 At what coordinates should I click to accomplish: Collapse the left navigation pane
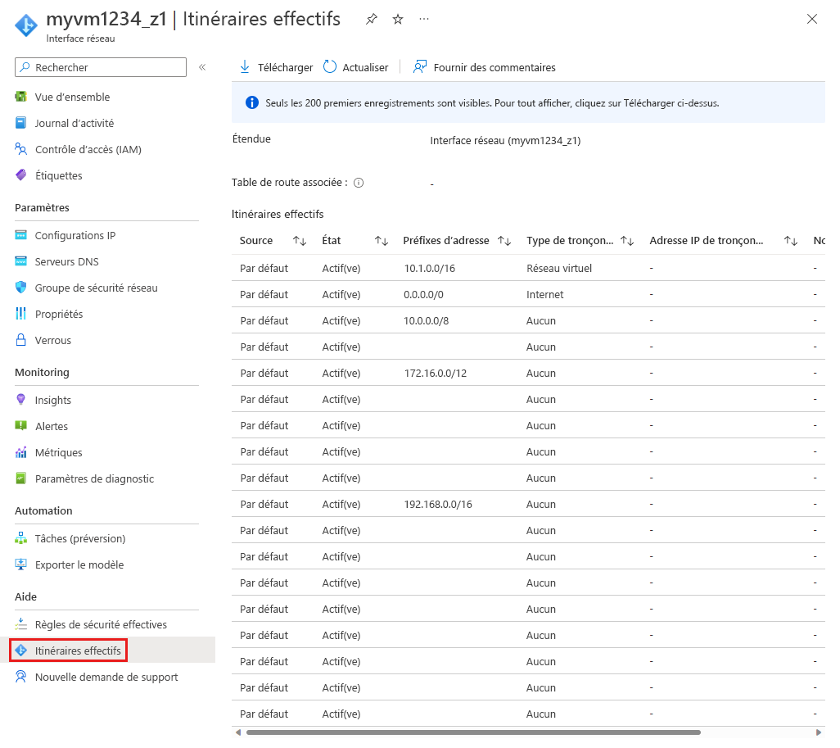tap(202, 68)
